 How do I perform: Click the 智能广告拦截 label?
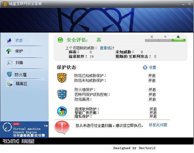tap(87, 113)
